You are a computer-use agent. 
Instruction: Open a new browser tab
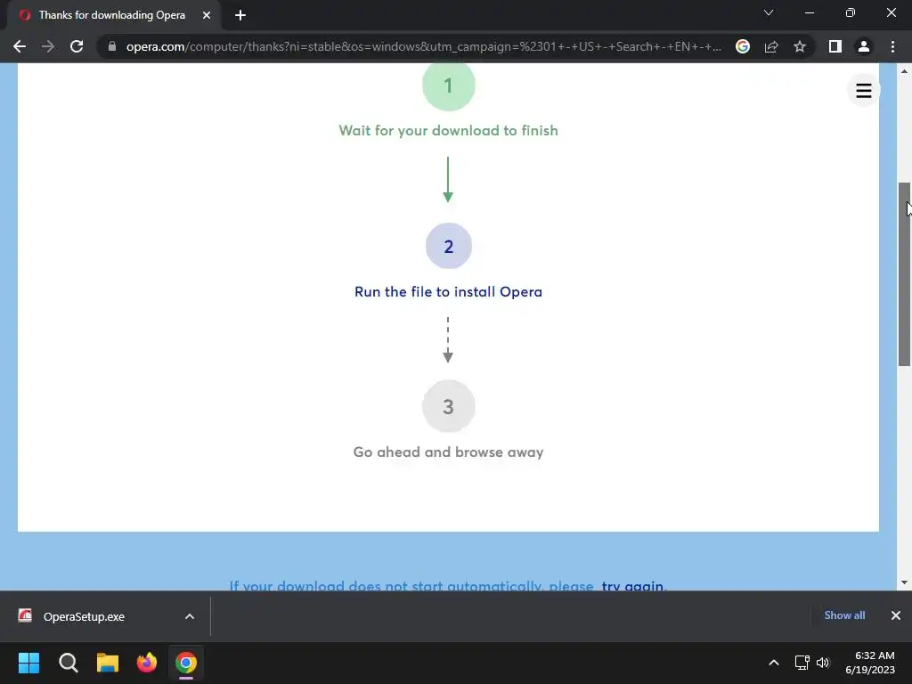coord(240,15)
